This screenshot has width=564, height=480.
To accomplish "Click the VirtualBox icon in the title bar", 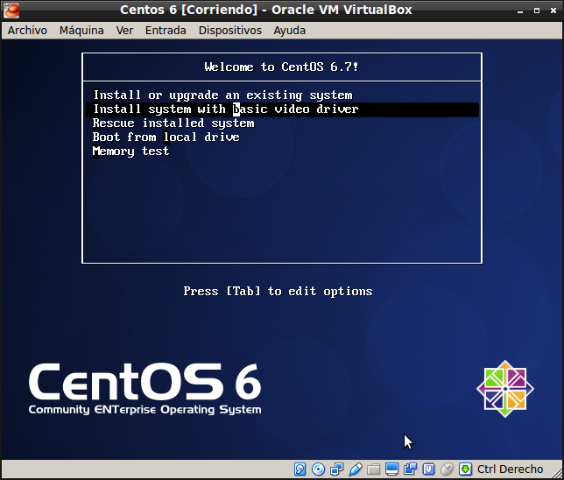I will (11, 11).
